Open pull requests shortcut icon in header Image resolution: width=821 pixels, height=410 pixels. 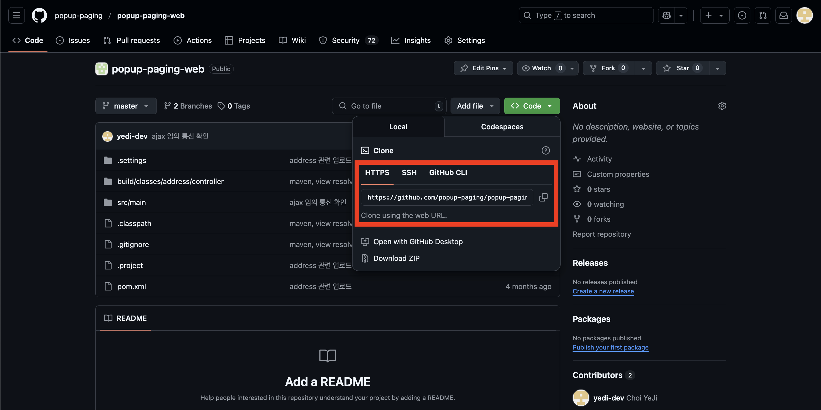pyautogui.click(x=763, y=15)
